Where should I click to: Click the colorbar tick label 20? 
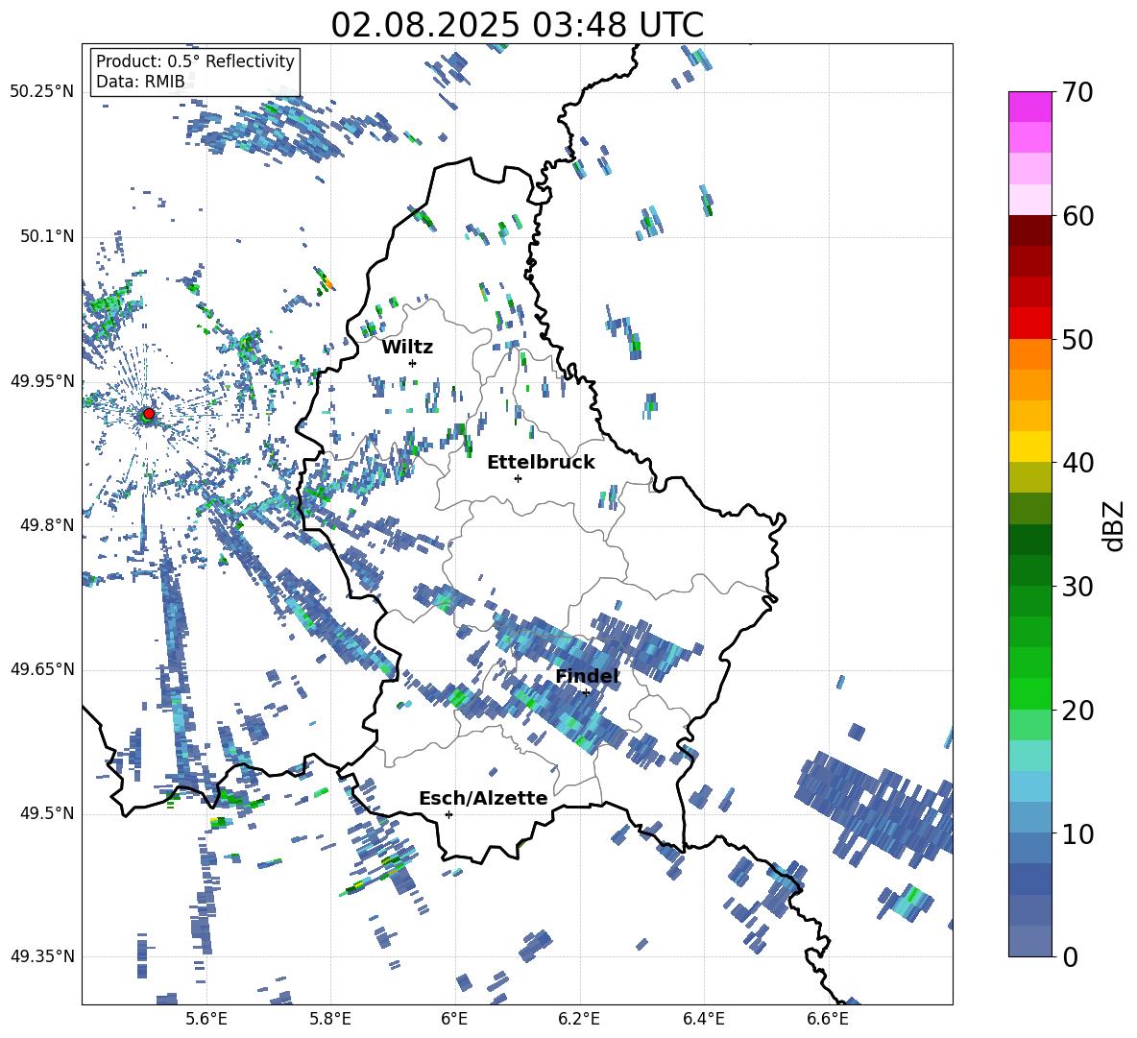click(x=1077, y=711)
